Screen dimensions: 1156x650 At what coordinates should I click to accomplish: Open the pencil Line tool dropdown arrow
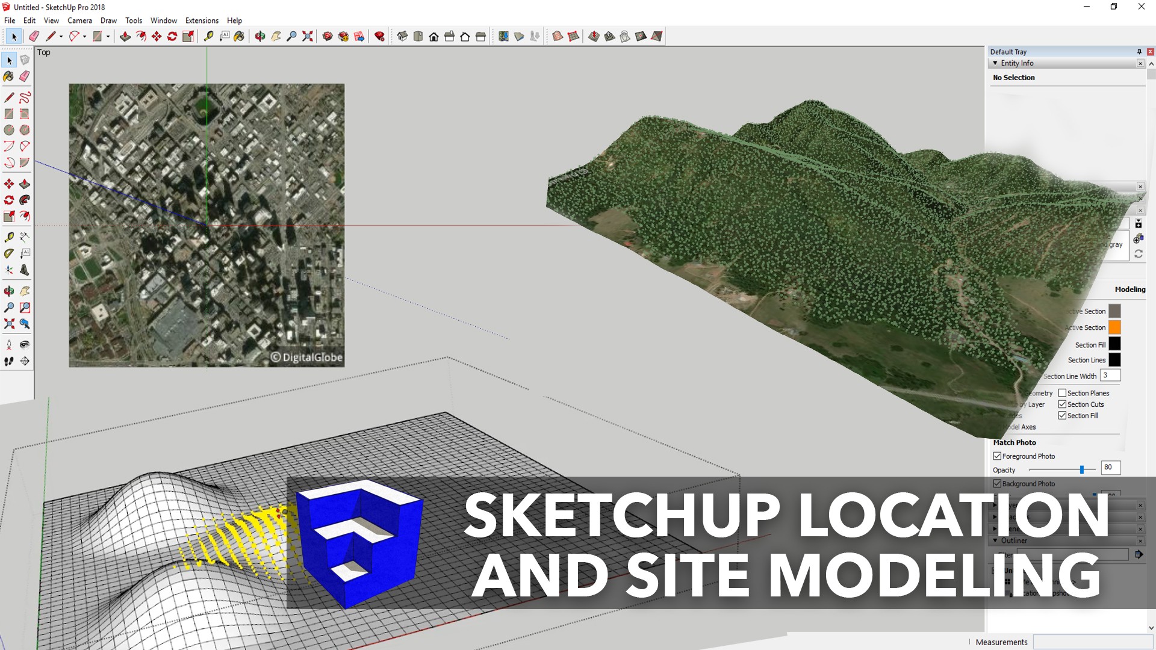(x=61, y=37)
